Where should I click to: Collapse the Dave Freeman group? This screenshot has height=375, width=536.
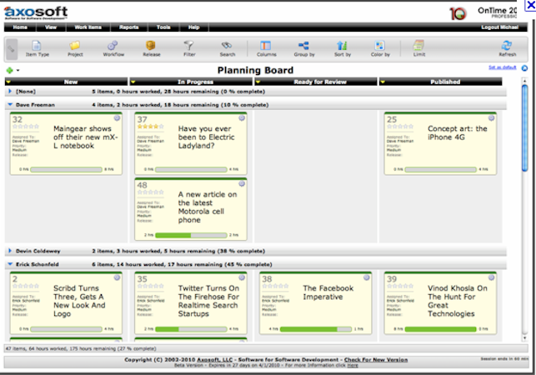coord(10,105)
